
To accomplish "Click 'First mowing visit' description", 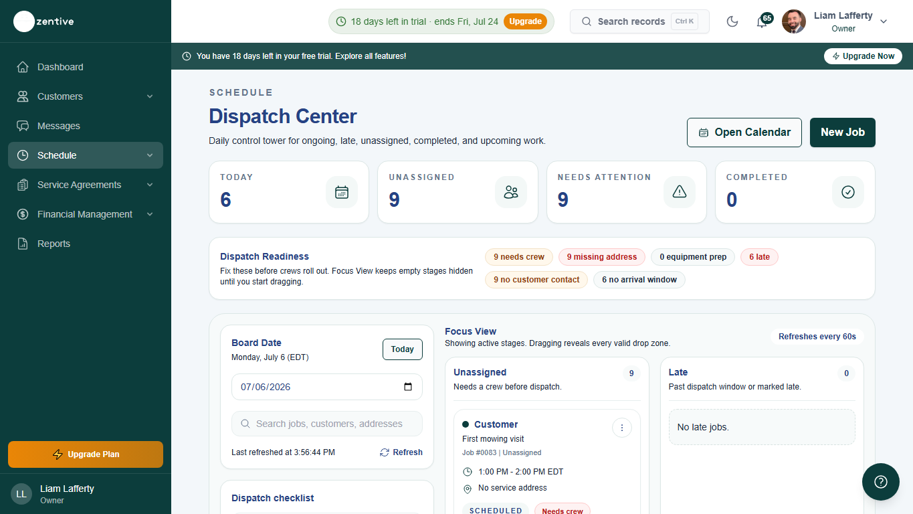I will pyautogui.click(x=493, y=439).
